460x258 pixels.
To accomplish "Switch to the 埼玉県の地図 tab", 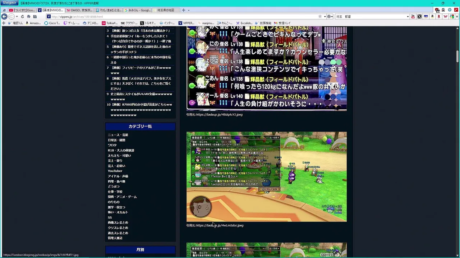I will pyautogui.click(x=166, y=10).
